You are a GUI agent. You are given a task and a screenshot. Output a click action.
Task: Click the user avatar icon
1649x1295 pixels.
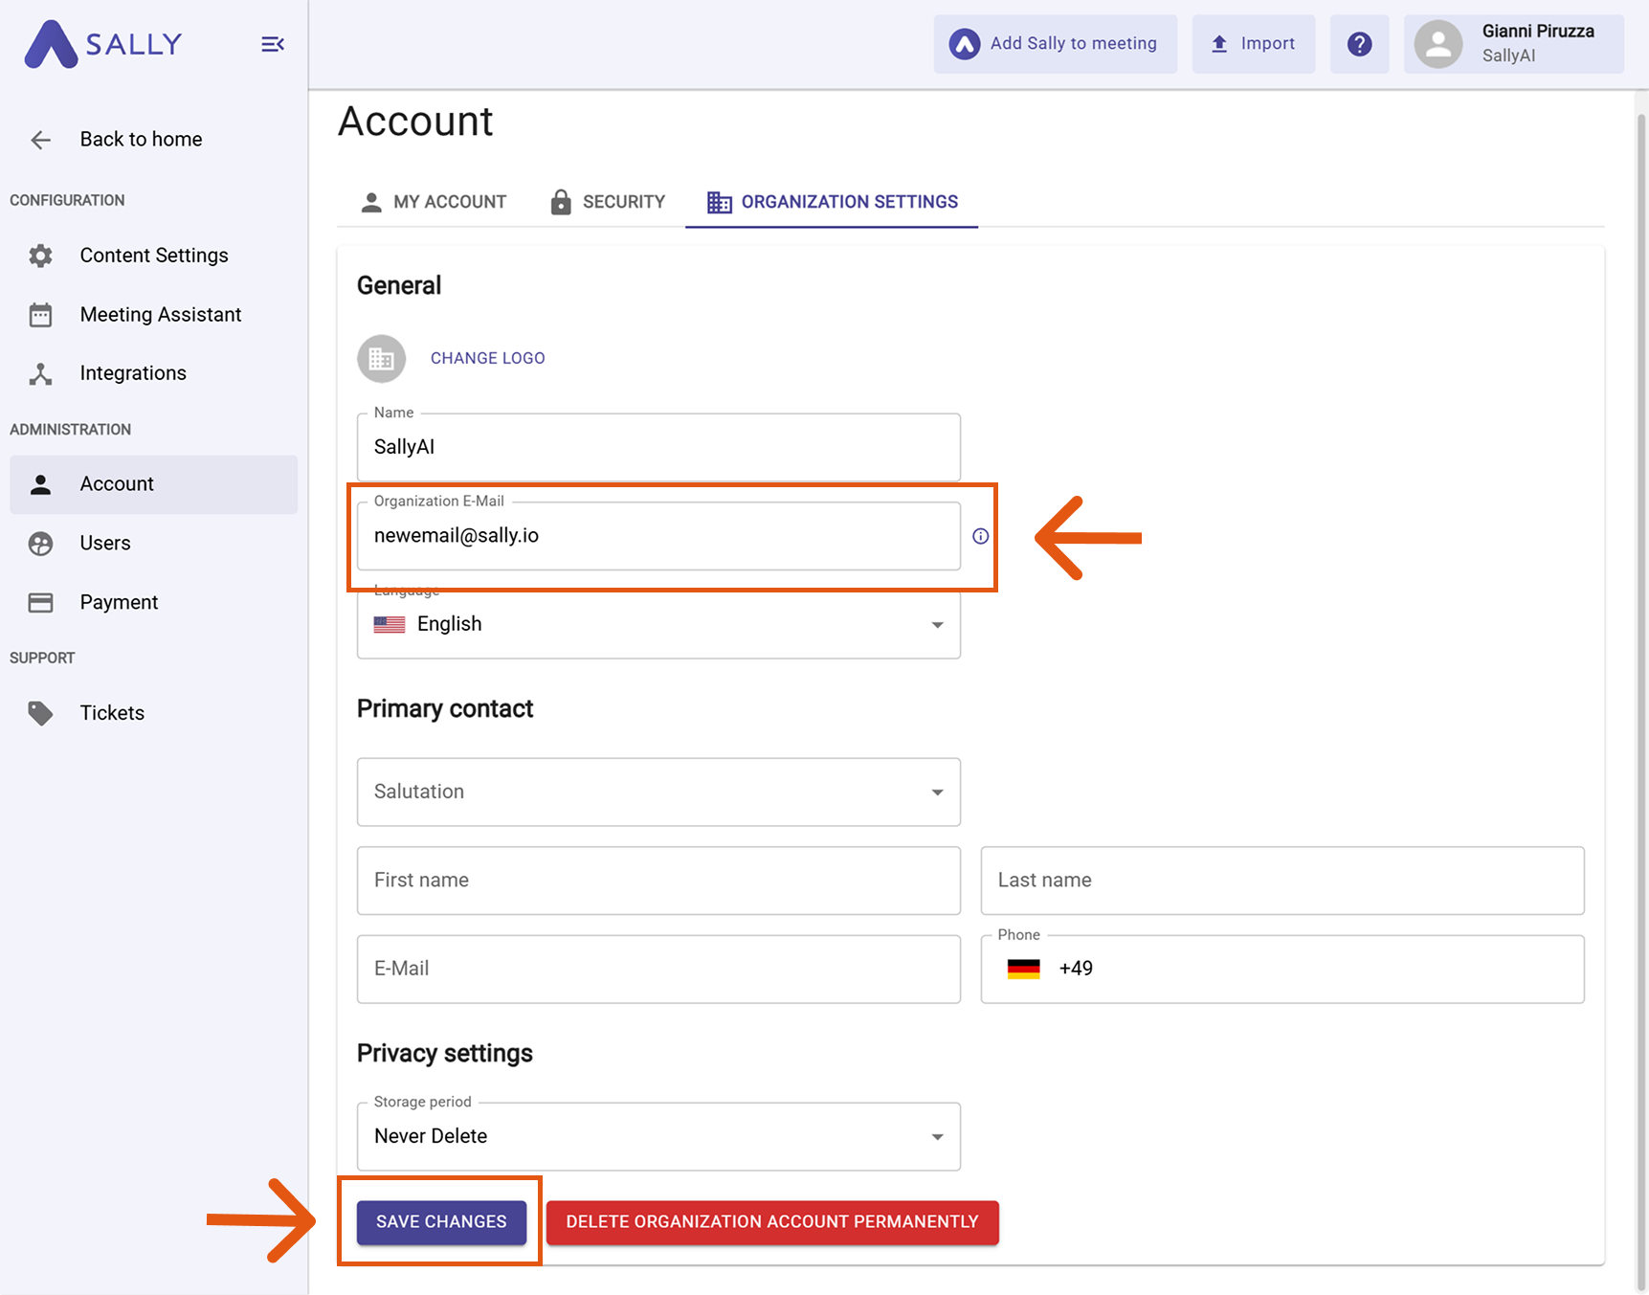tap(1438, 44)
